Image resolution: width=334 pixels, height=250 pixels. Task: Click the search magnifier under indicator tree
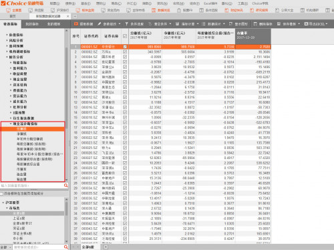click(x=66, y=185)
